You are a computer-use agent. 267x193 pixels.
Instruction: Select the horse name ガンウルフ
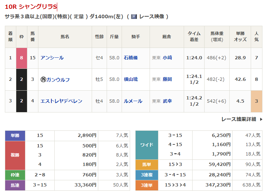point(58,80)
